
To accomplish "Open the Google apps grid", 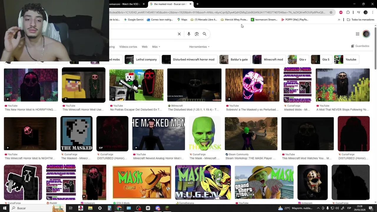I will coord(358,34).
